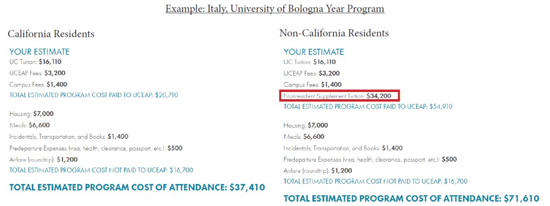Click the $54,910 total paid to UCEAP line
This screenshot has width=550, height=206.
tap(368, 106)
